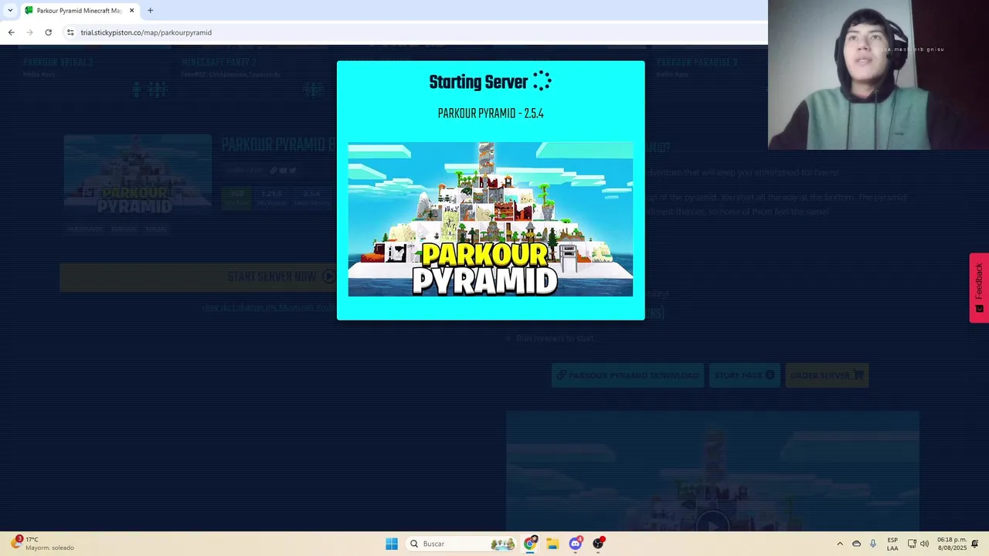Screen dimensions: 989x556
Task: Show hidden system tray icons chevron
Action: click(x=840, y=544)
